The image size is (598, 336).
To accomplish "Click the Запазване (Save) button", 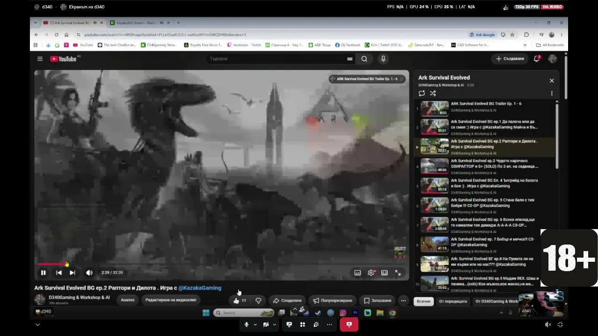I will coord(377,301).
